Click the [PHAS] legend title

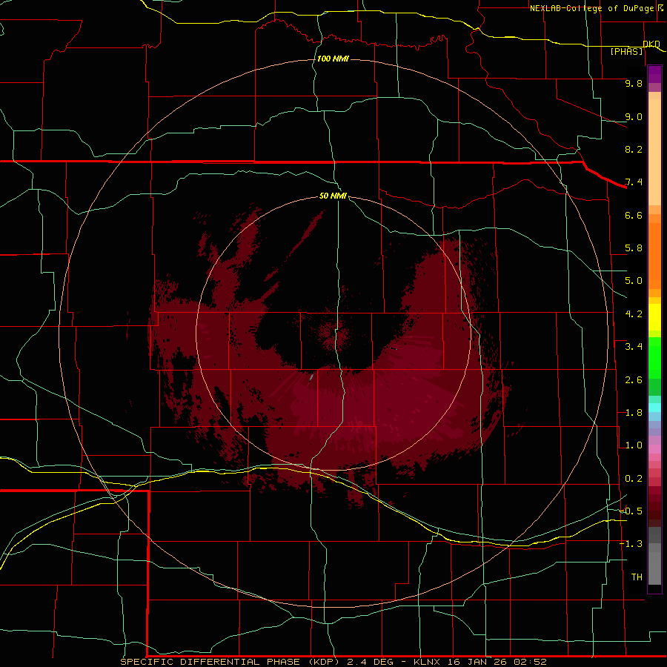[x=626, y=51]
